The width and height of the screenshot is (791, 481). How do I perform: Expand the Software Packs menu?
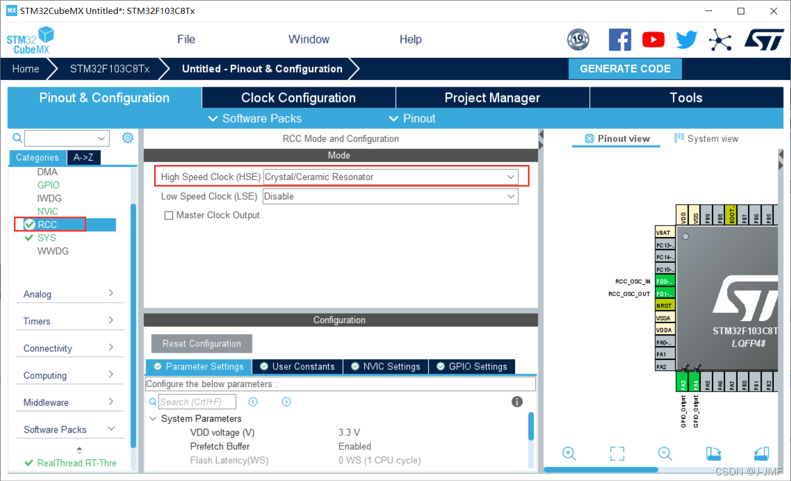(x=255, y=118)
